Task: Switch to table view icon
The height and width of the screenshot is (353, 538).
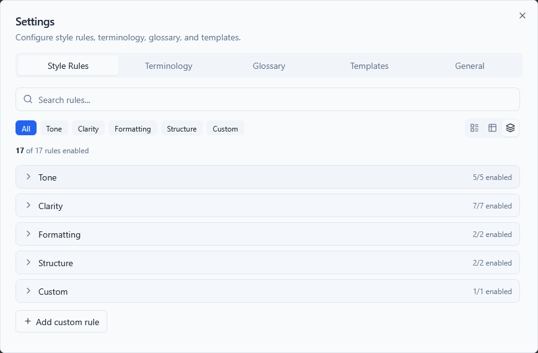Action: pos(492,128)
